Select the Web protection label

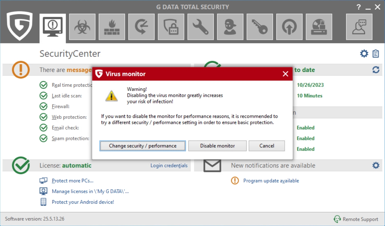[69, 117]
